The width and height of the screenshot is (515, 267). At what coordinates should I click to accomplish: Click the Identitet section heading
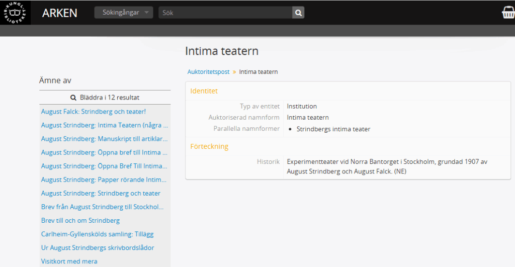(x=204, y=91)
